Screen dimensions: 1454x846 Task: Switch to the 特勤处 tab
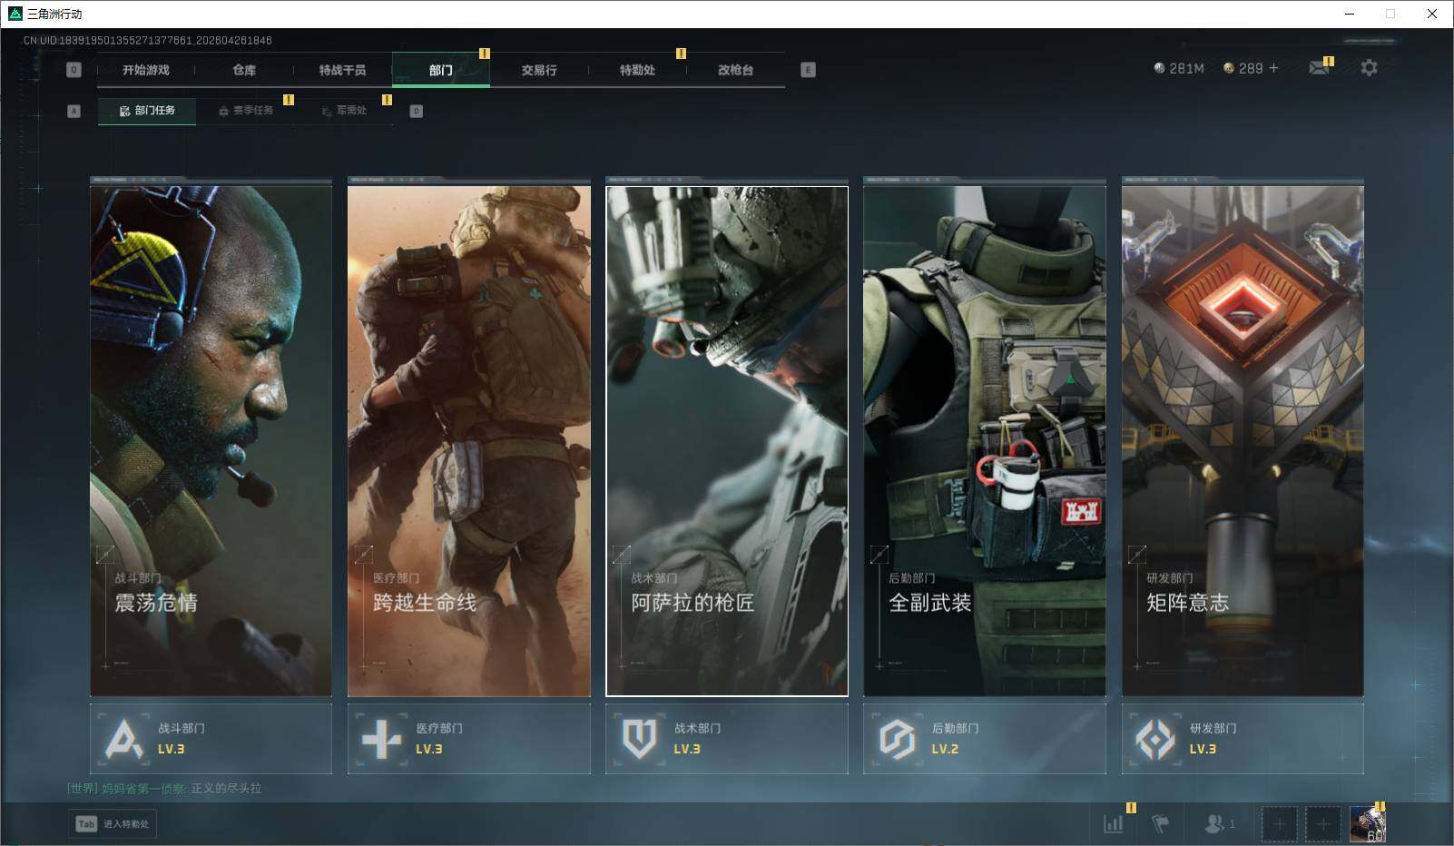click(x=637, y=70)
